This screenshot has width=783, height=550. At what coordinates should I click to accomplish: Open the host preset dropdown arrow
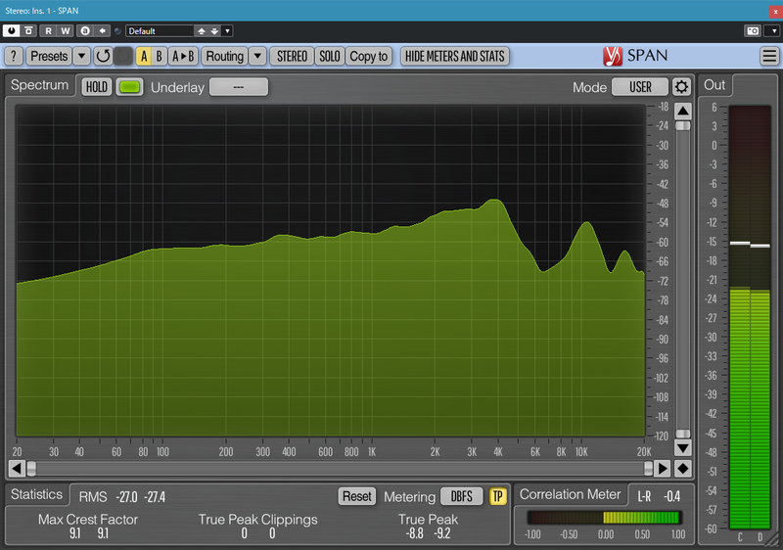tap(227, 31)
